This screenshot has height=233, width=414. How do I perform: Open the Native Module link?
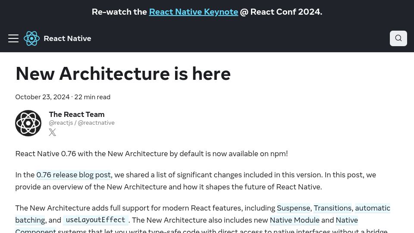tap(295, 220)
